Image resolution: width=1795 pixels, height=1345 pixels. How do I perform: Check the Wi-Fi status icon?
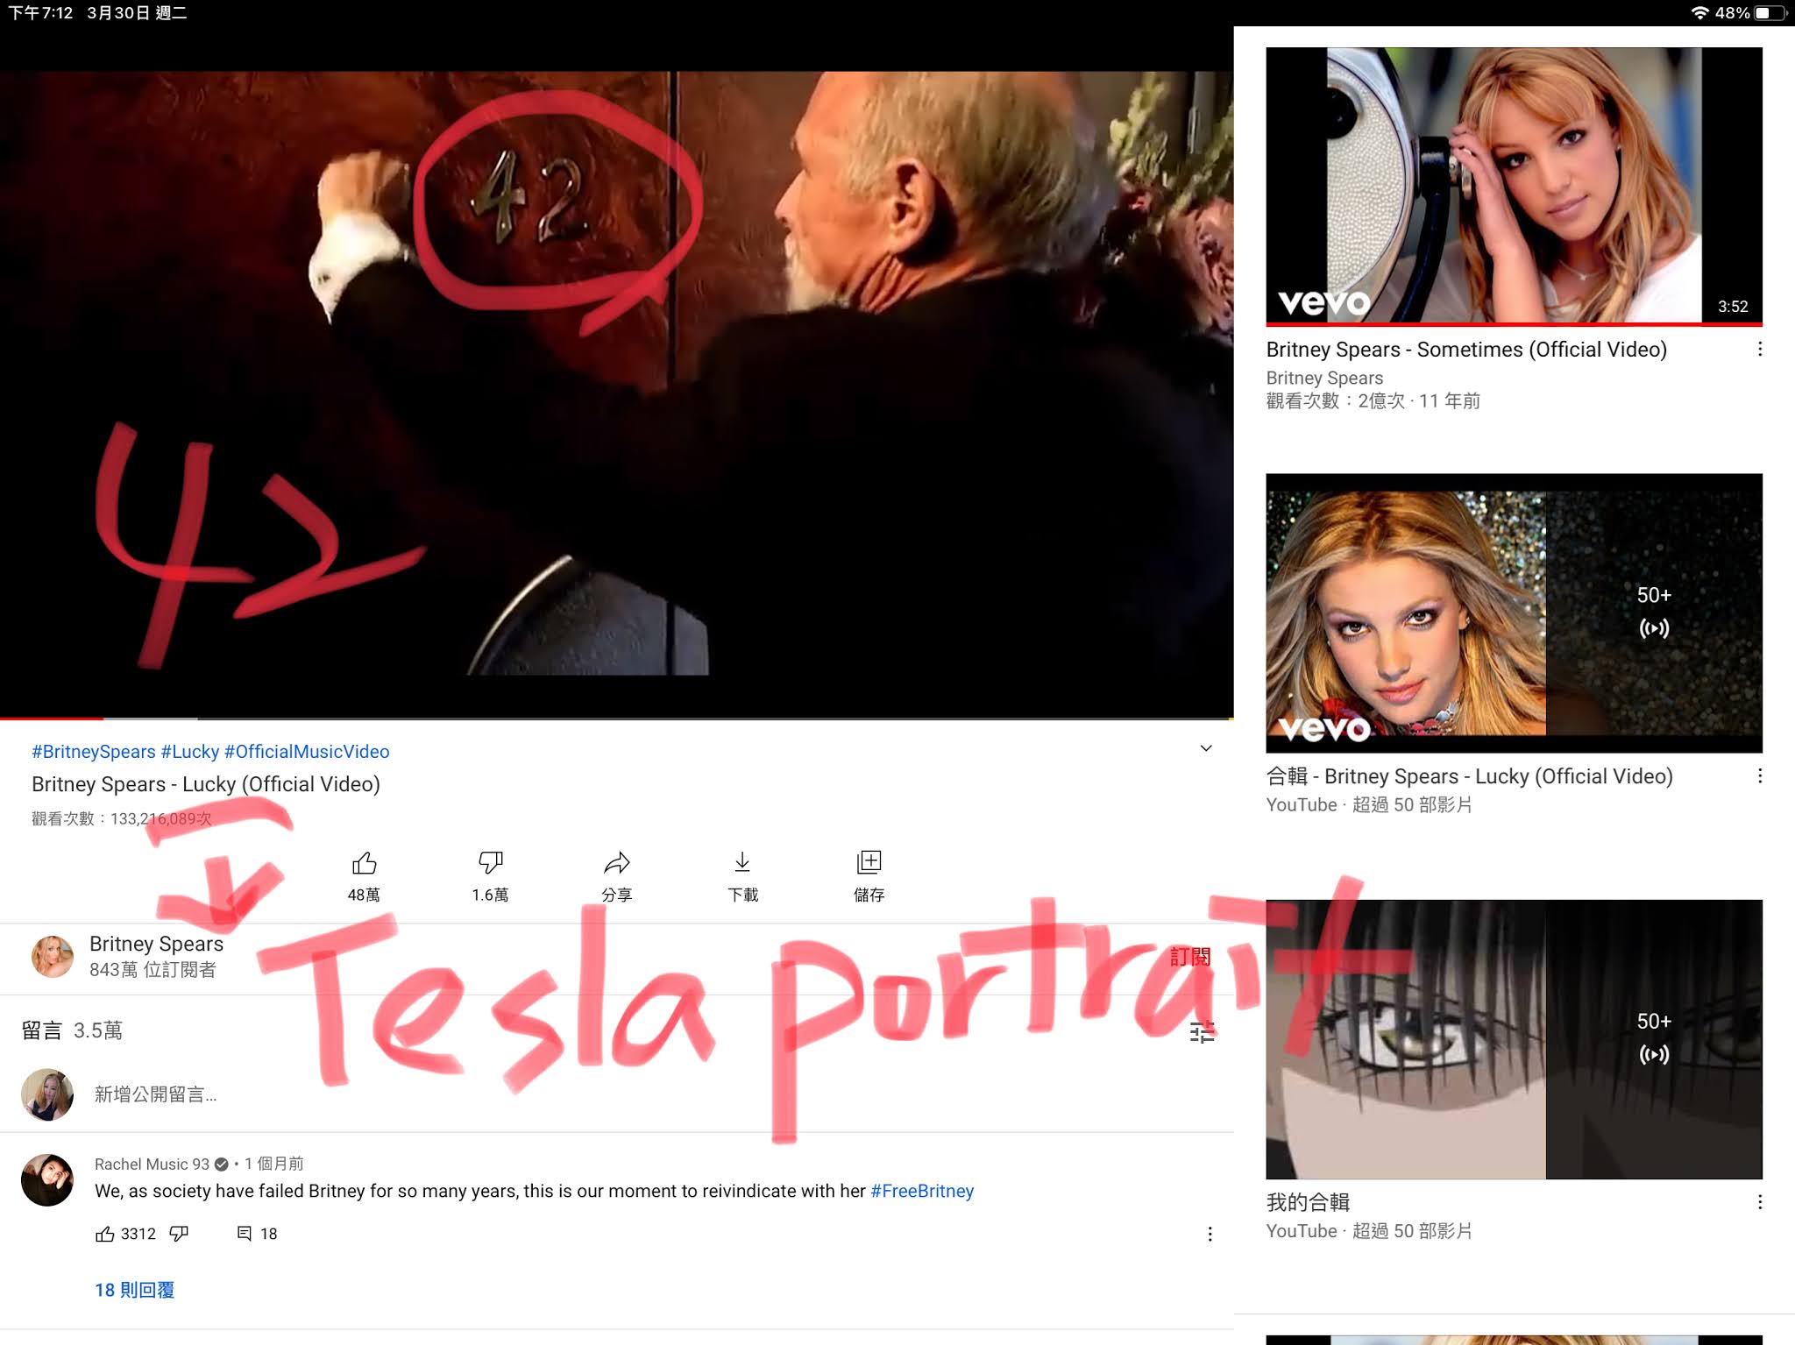tap(1699, 13)
